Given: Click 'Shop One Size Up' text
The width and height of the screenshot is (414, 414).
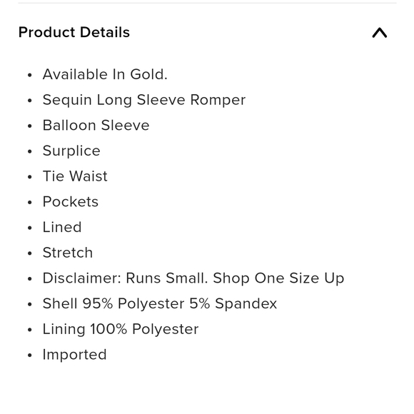Looking at the screenshot, I should point(278,278).
